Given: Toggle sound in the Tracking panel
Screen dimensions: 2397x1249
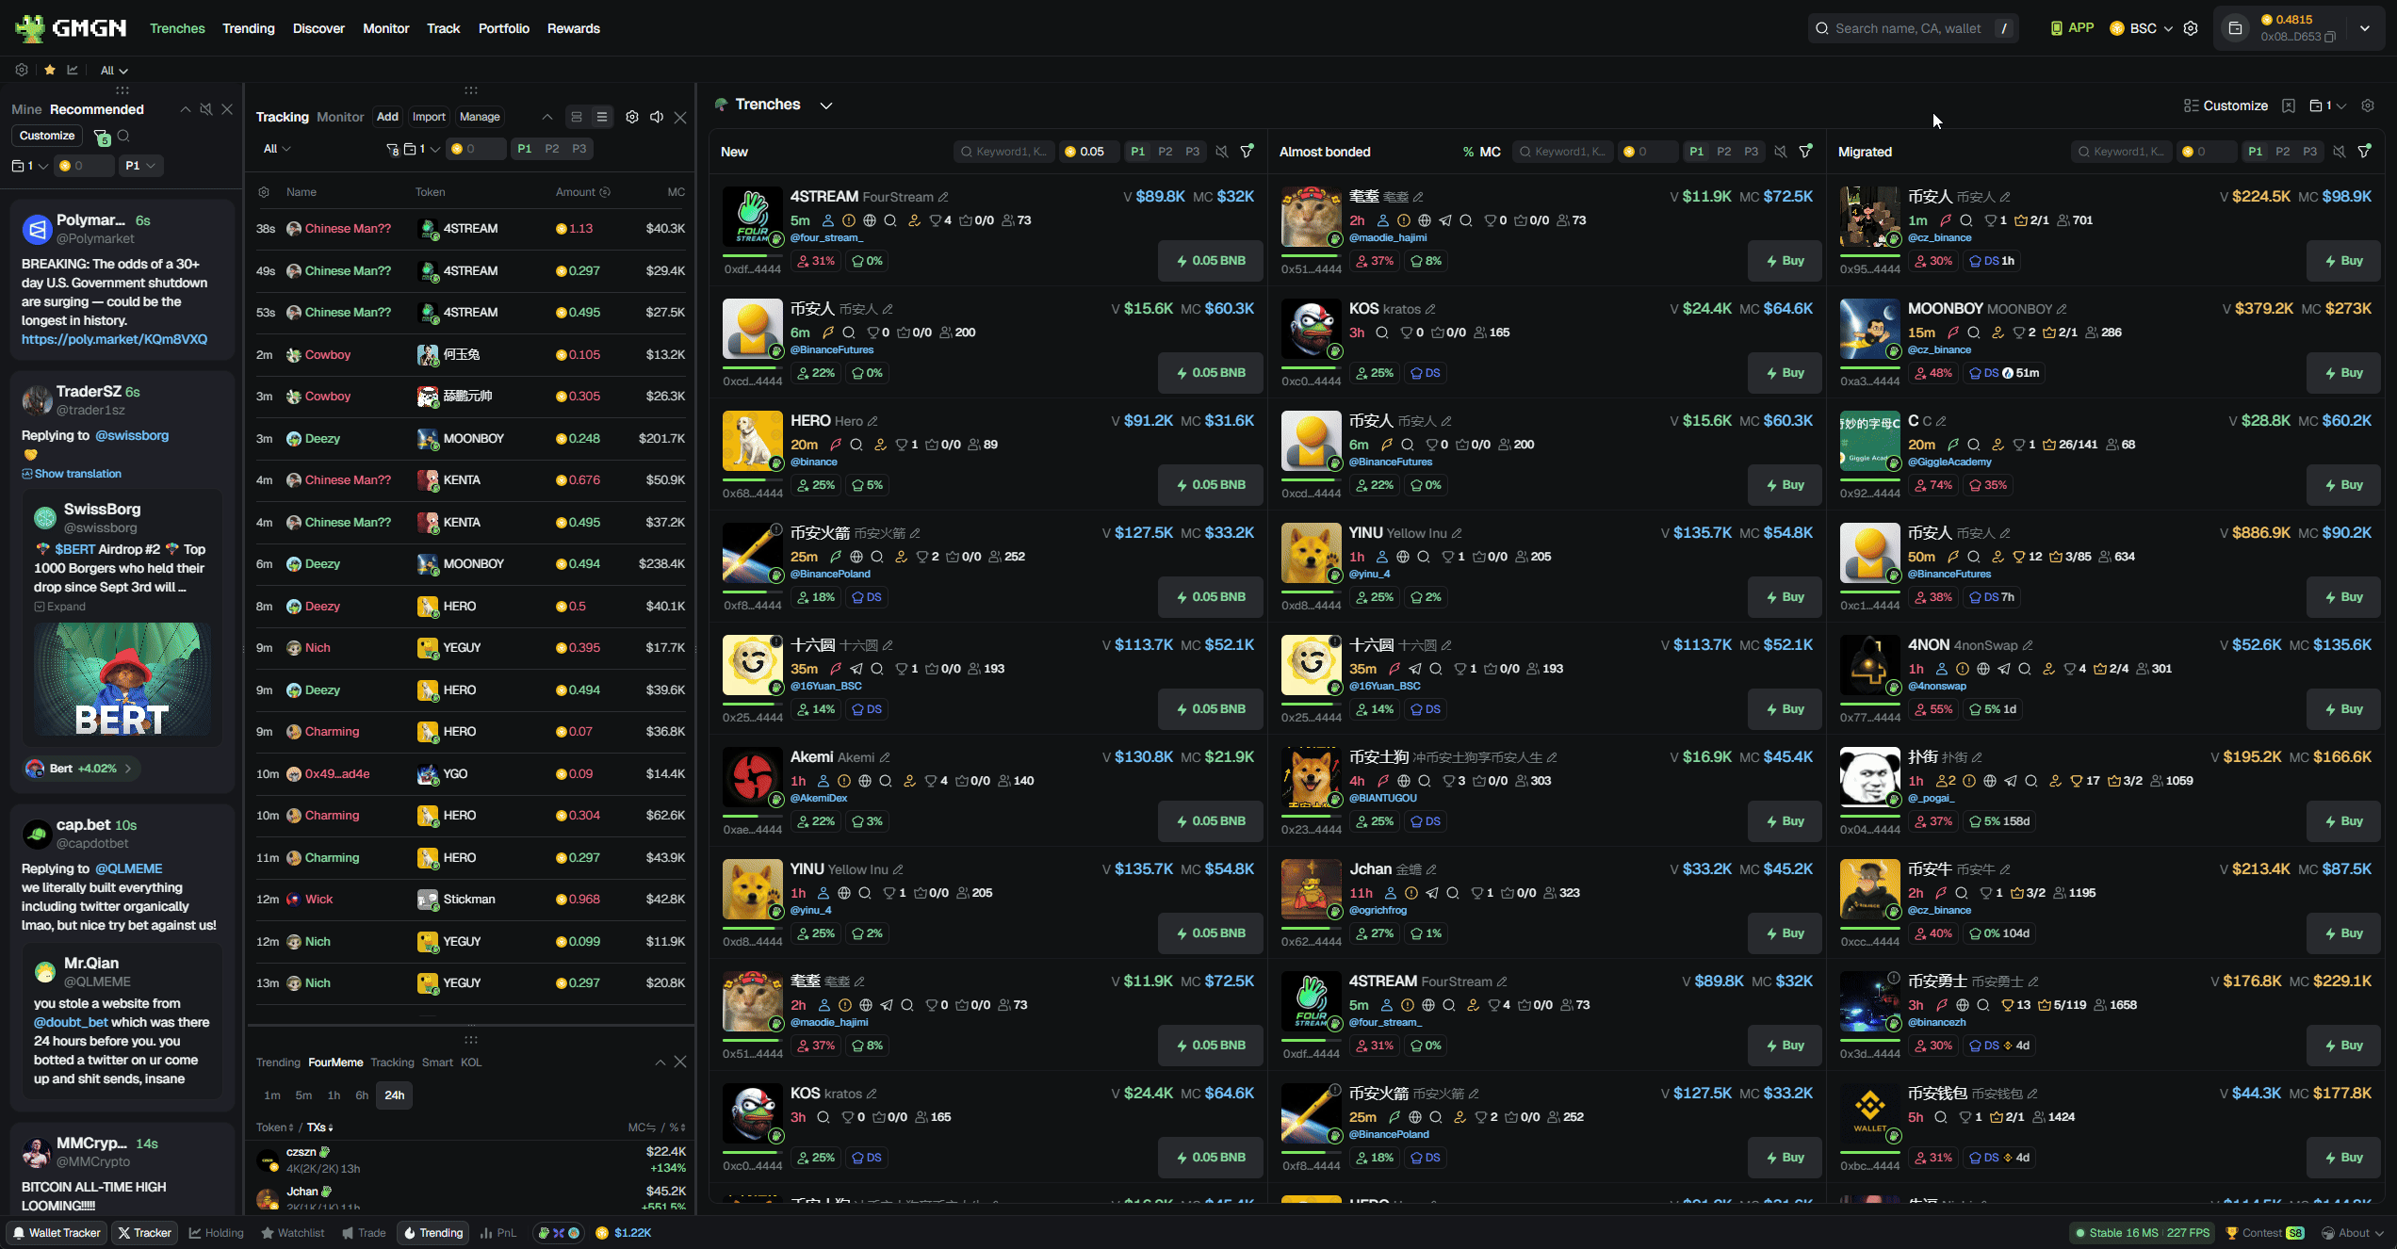Looking at the screenshot, I should [657, 117].
